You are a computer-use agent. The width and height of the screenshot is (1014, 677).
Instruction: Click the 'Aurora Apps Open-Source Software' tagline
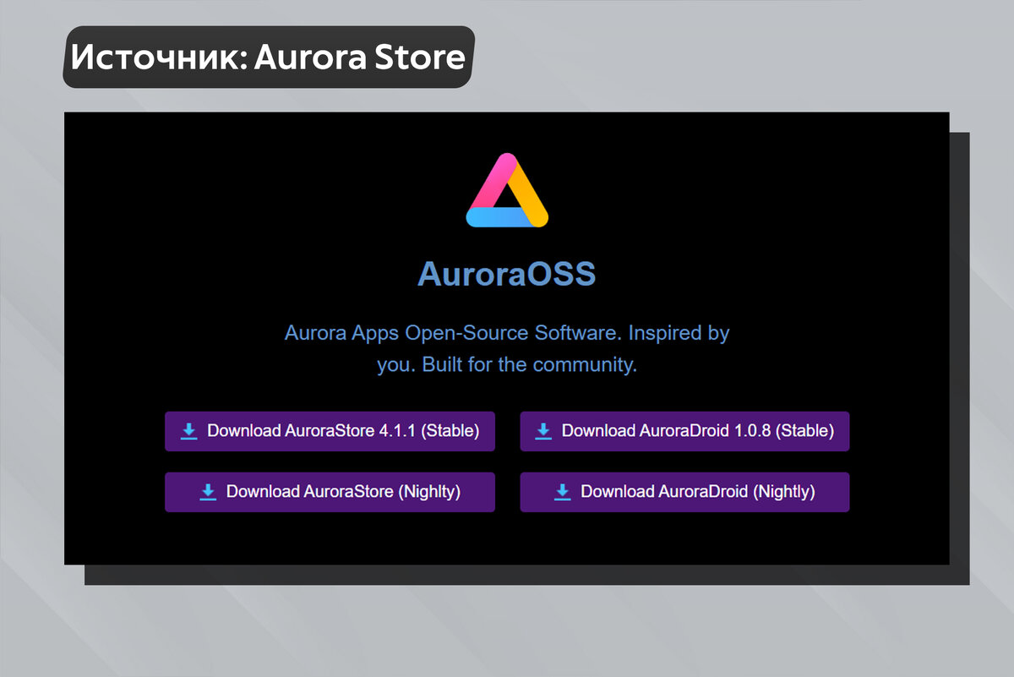tap(507, 349)
